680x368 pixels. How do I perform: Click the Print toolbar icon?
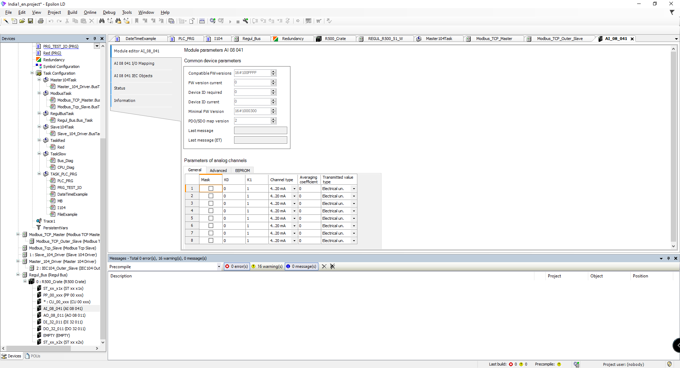[40, 21]
